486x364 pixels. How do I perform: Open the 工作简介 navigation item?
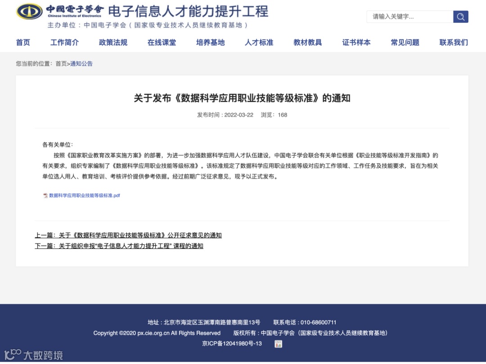[64, 42]
